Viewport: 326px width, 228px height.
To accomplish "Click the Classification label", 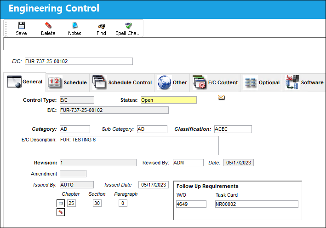I will pos(193,129).
